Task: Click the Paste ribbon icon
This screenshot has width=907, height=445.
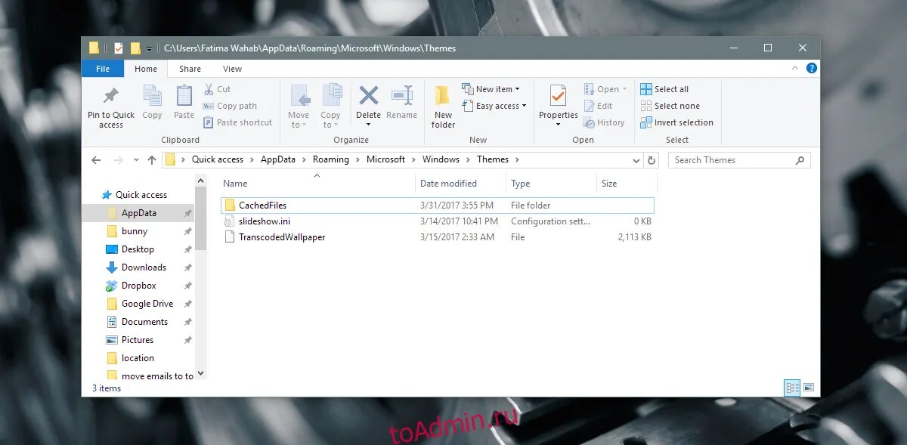Action: pos(184,97)
